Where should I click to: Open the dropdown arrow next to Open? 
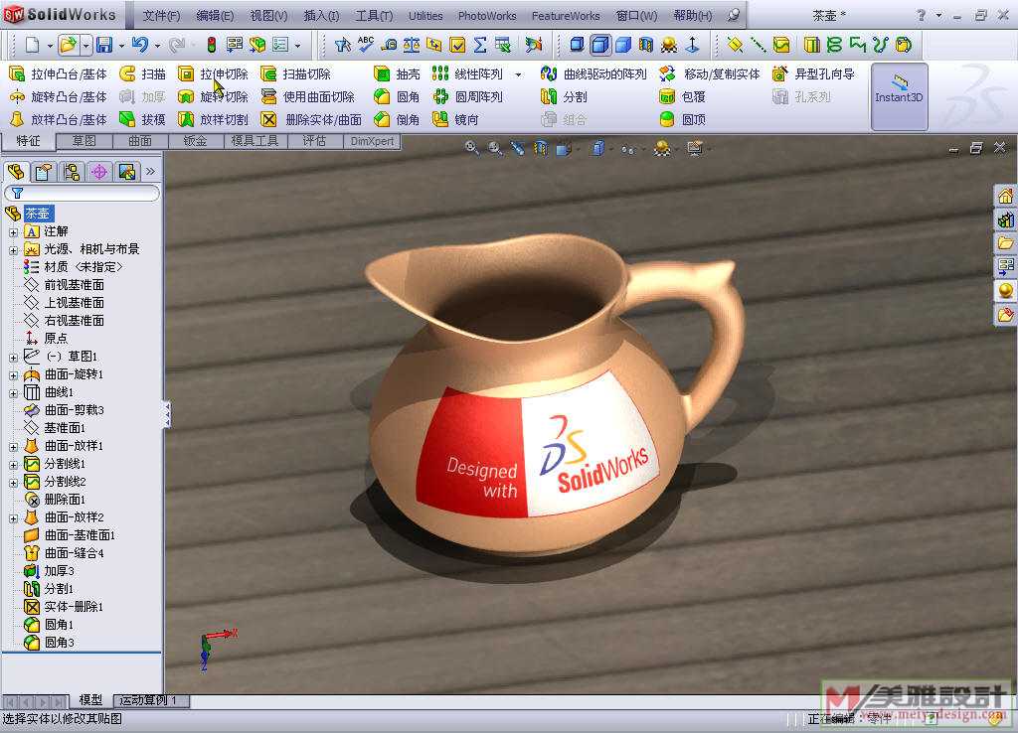(85, 45)
